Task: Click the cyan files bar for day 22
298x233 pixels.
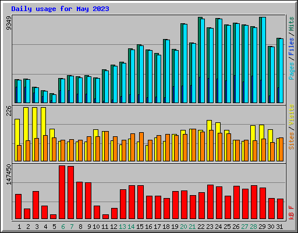Action: [203, 61]
